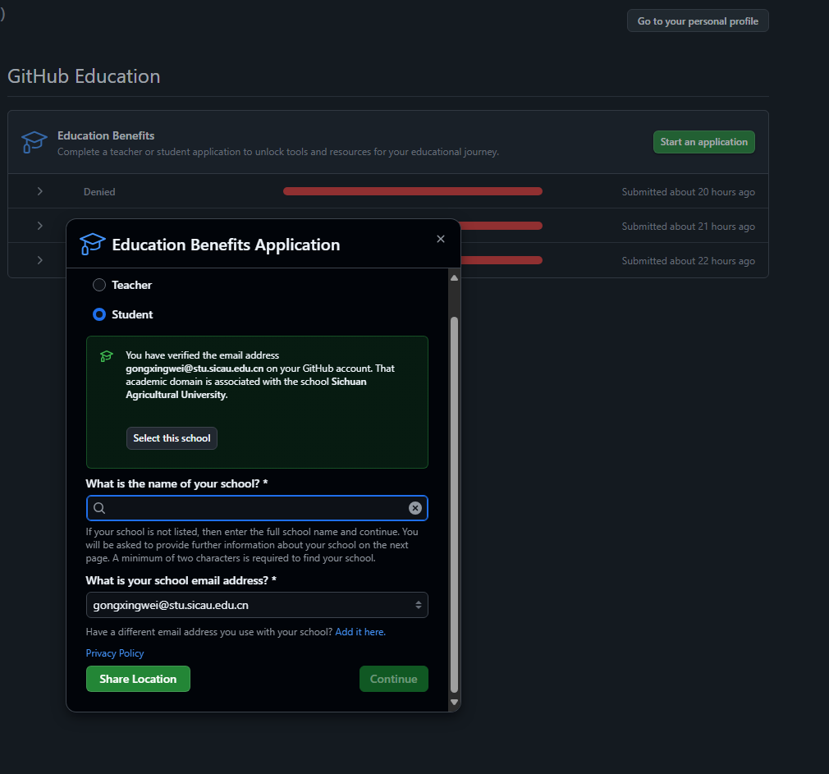829x774 pixels.
Task: Click 'Submitted about 22 hours ago' text
Action: pyautogui.click(x=688, y=261)
